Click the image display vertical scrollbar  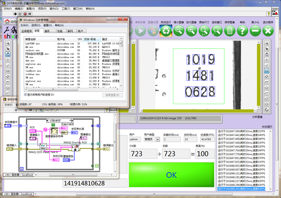point(258,75)
